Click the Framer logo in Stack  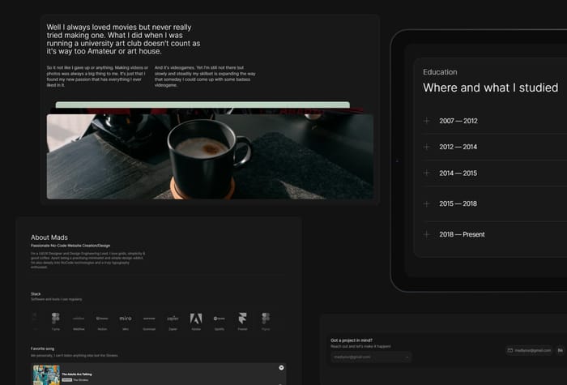243,319
